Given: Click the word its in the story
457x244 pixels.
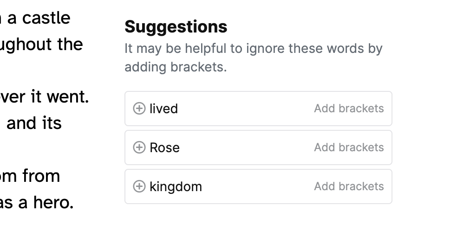Looking at the screenshot, I should [x=53, y=123].
